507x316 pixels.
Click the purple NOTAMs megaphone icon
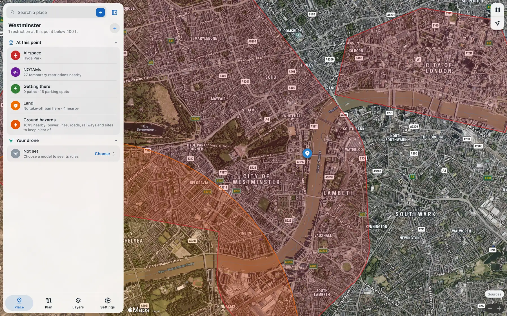pyautogui.click(x=15, y=72)
